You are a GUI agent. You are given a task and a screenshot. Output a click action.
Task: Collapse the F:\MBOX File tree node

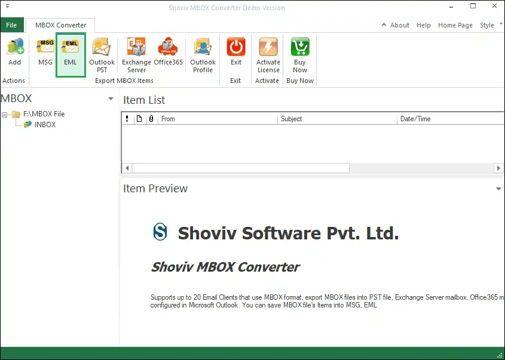tap(4, 115)
